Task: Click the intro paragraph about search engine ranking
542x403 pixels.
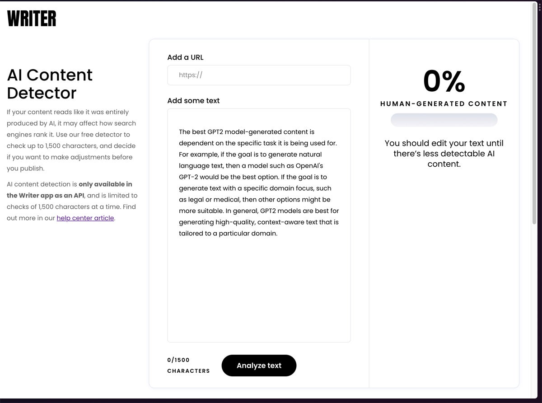Action: (x=71, y=140)
